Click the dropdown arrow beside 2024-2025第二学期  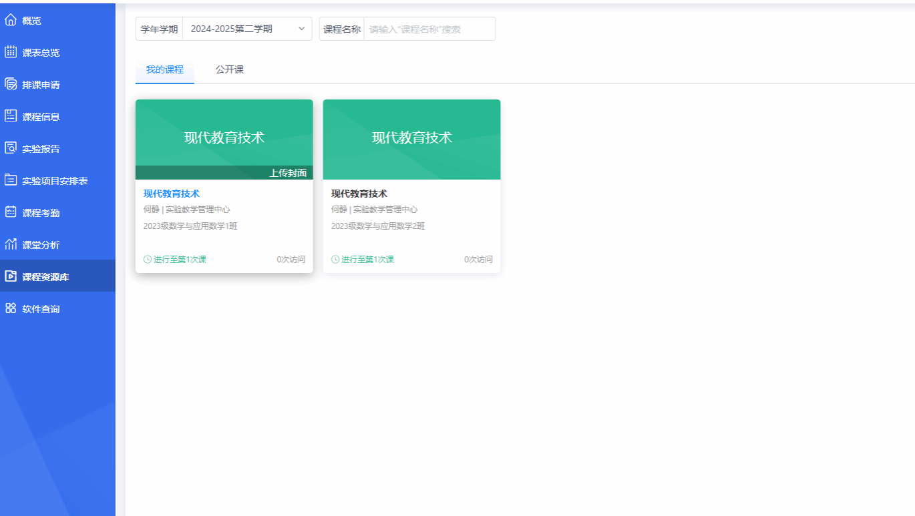point(301,29)
